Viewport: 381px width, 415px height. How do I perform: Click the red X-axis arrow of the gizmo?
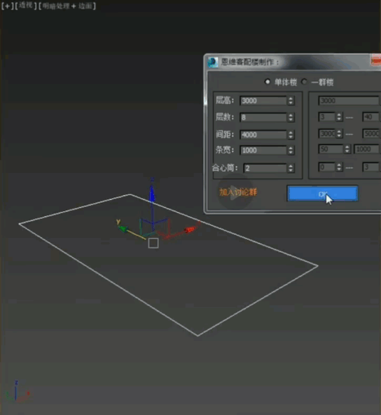pos(191,229)
